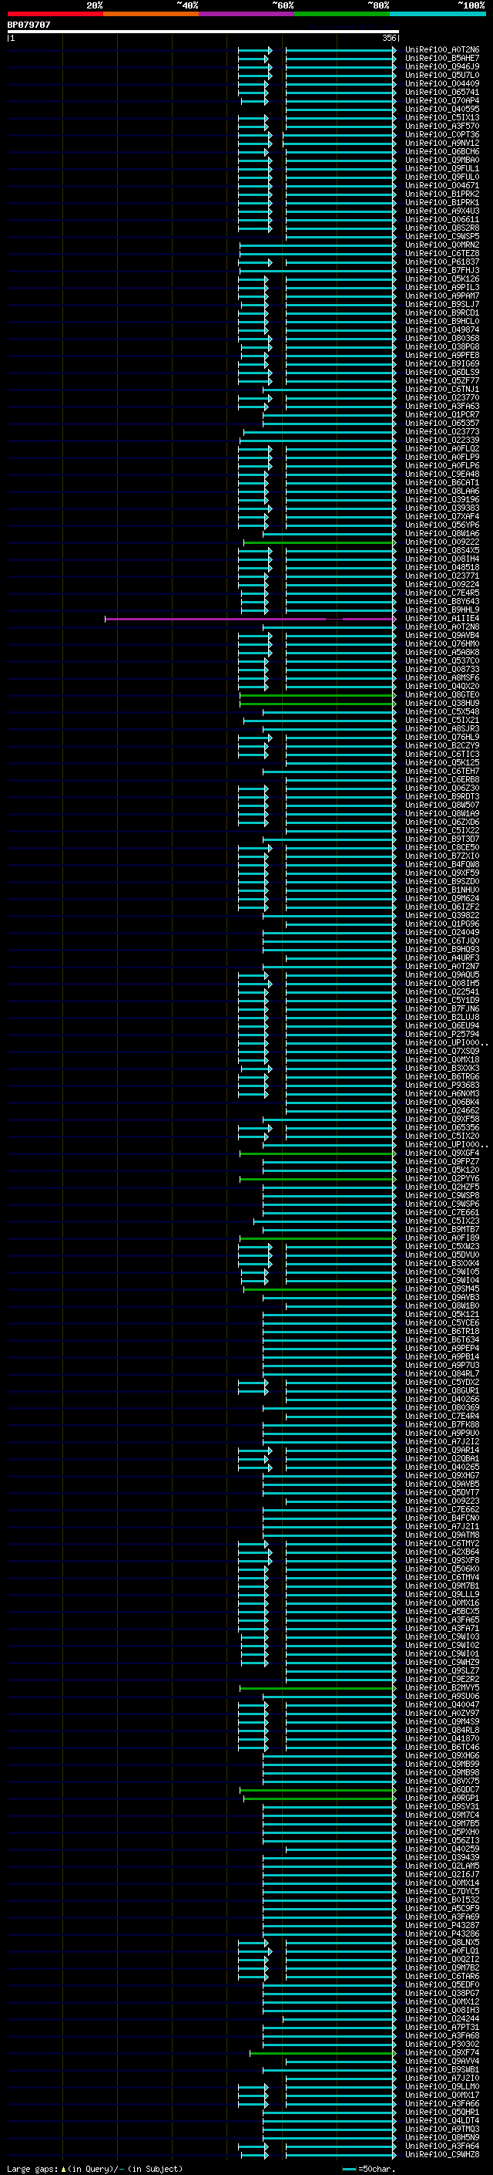Viewport: 493px width, 2175px height.
Task: Open hit UniRef100_A0T2N6
Action: tap(441, 50)
